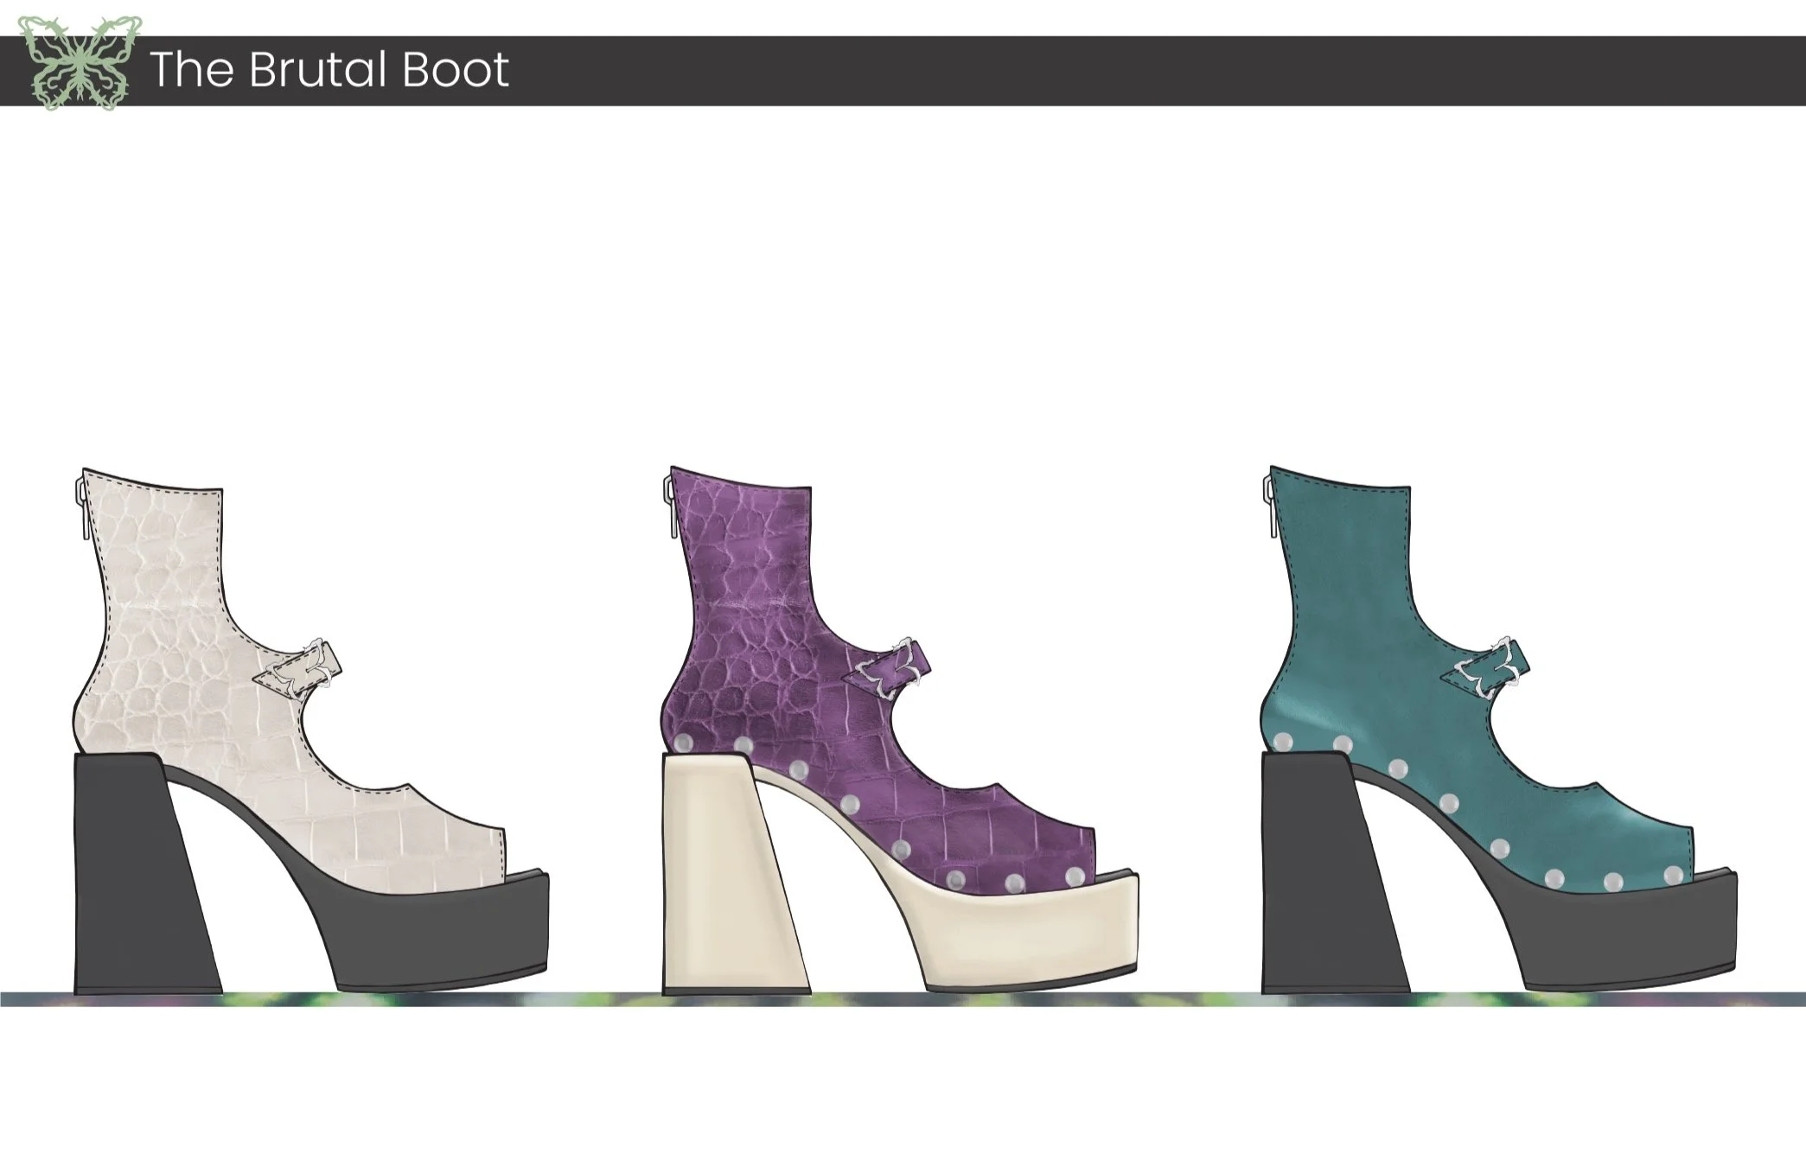
Task: Click the toe-end stud on teal boot
Action: click(1674, 875)
